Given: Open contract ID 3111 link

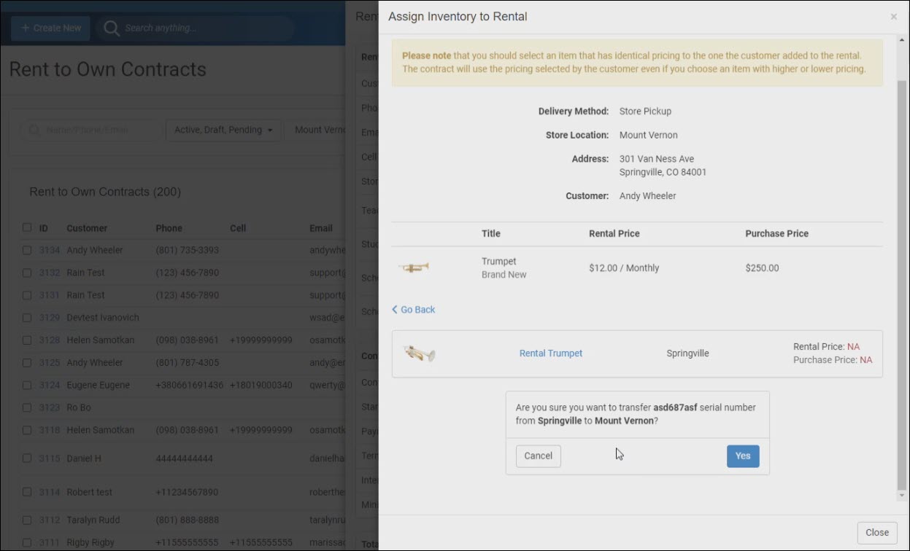Looking at the screenshot, I should (50, 542).
